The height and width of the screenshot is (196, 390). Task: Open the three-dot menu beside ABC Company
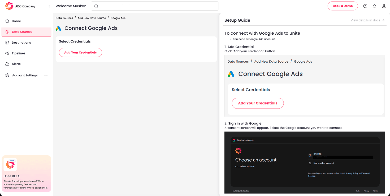(x=49, y=6)
